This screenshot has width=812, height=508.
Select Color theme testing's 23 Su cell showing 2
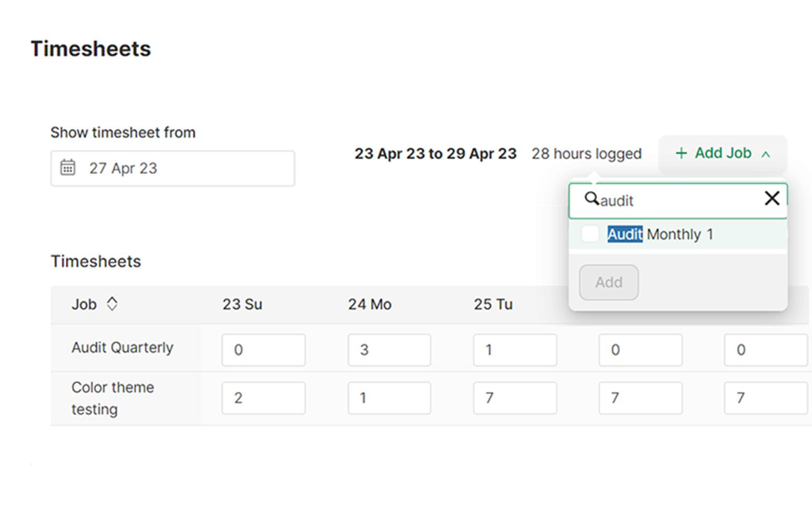click(x=263, y=398)
